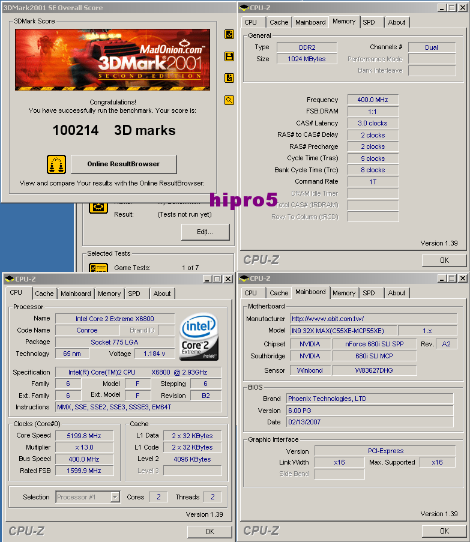Click the Rated FSB value 1599.9 MHz
Image resolution: width=470 pixels, height=542 pixels.
coord(84,471)
